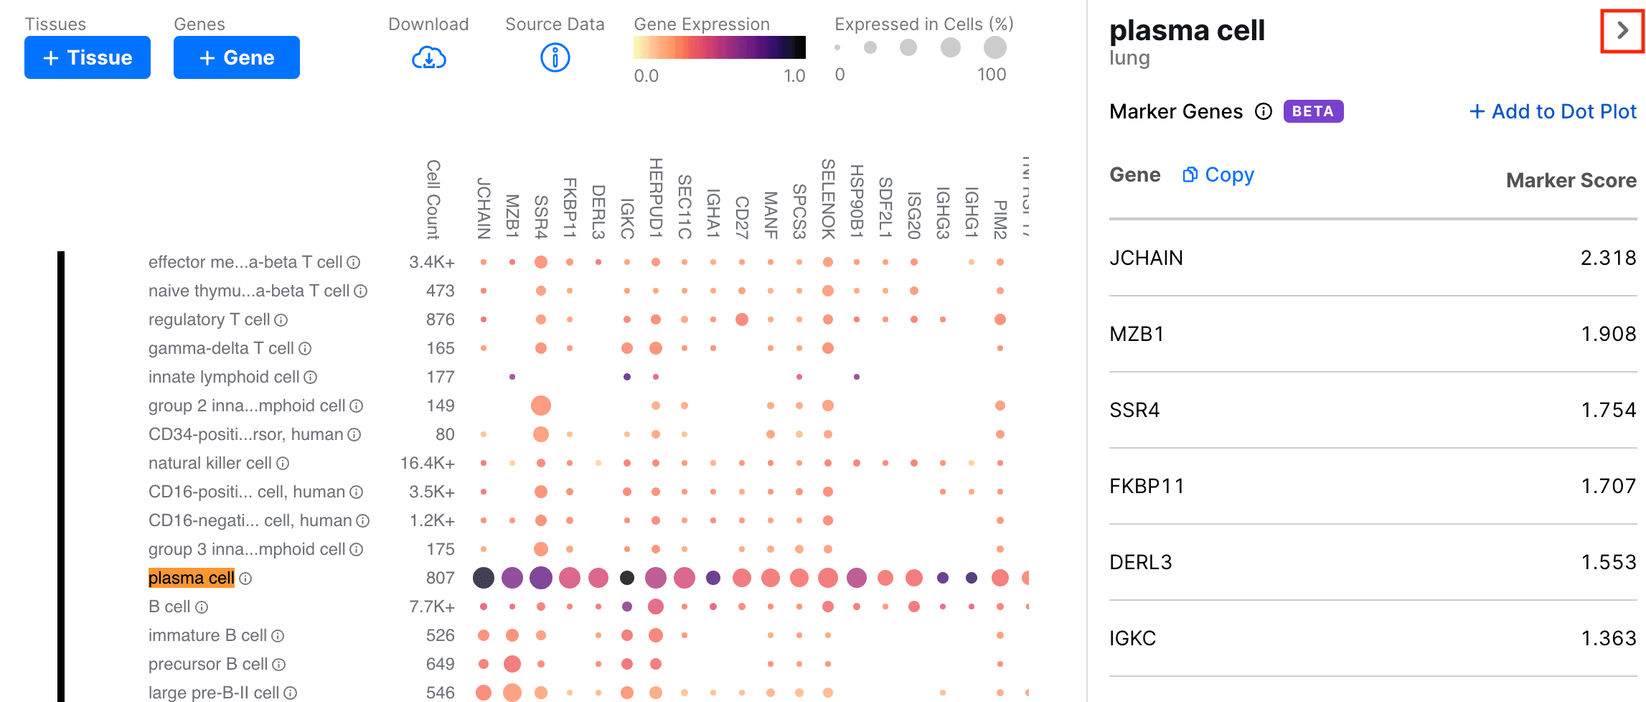This screenshot has height=702, width=1646.
Task: Open the Source Data info icon
Action: pyautogui.click(x=555, y=57)
